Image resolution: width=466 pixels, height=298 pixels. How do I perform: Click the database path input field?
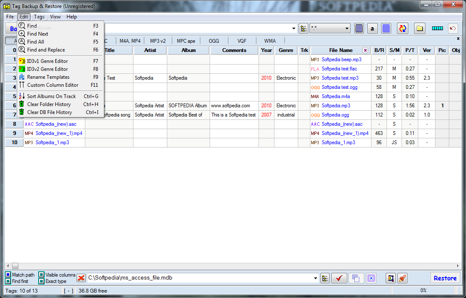(200, 278)
